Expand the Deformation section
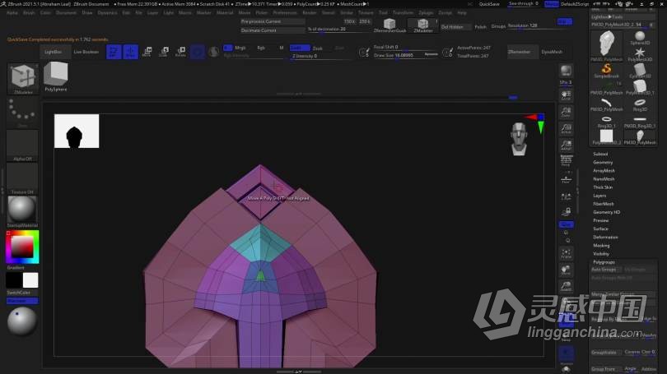This screenshot has height=374, width=667. tap(605, 238)
